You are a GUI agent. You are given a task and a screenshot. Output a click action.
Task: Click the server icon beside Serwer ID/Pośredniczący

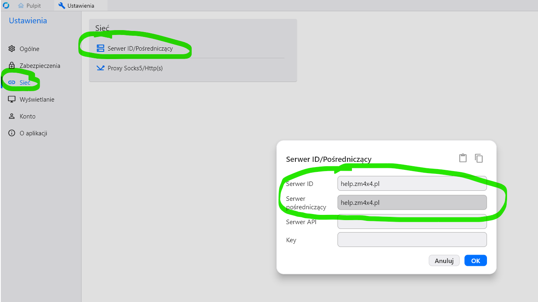click(x=100, y=49)
